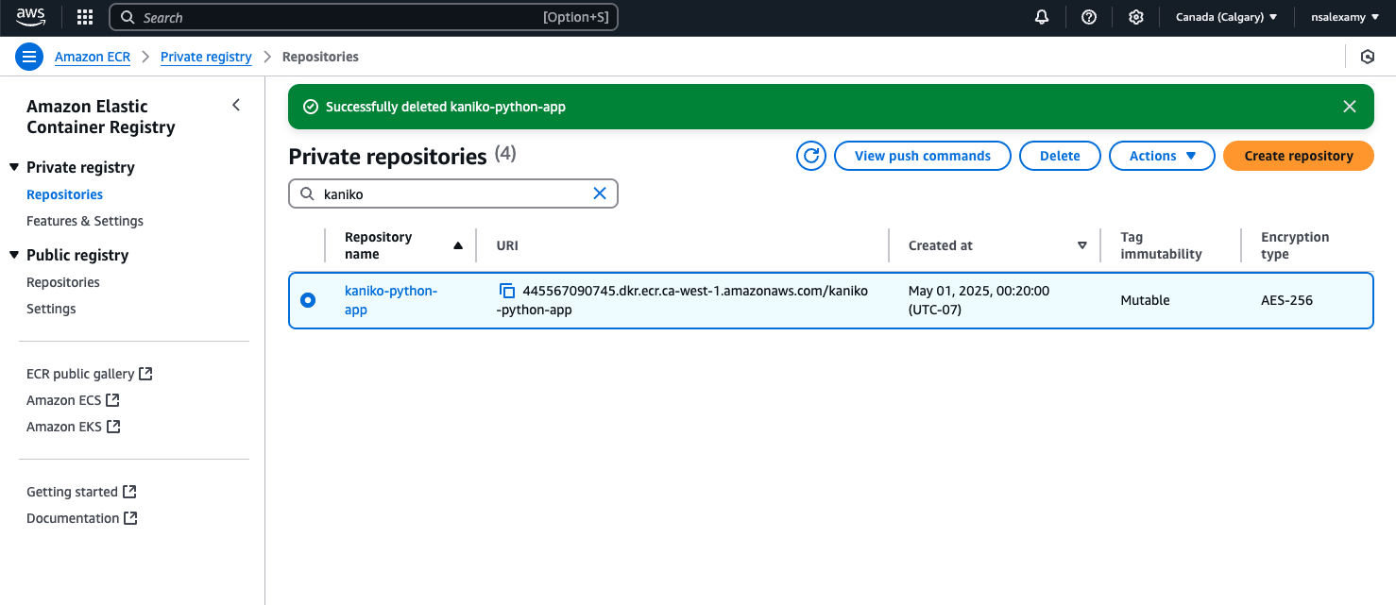
Task: Open the help question mark menu
Action: (1089, 17)
